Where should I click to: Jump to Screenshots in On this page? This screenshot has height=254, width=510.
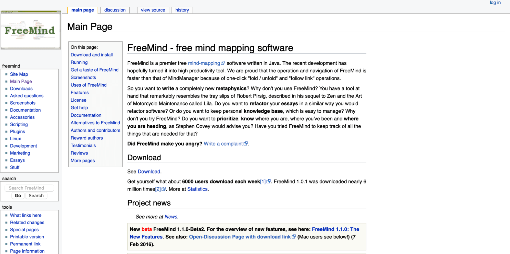83,77
